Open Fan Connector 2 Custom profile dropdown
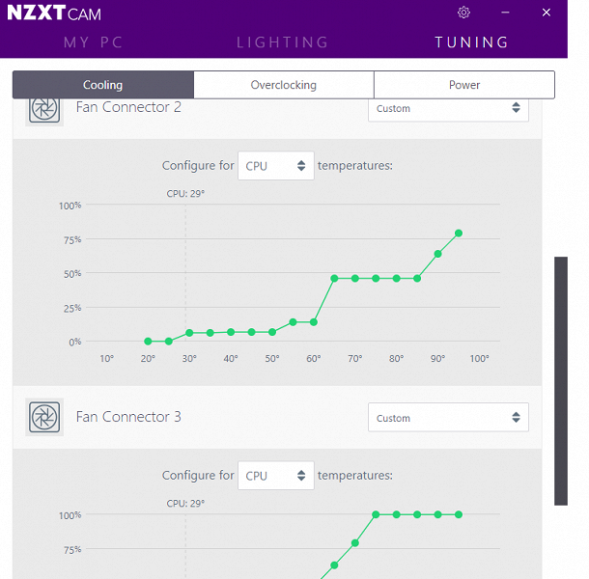 point(448,108)
